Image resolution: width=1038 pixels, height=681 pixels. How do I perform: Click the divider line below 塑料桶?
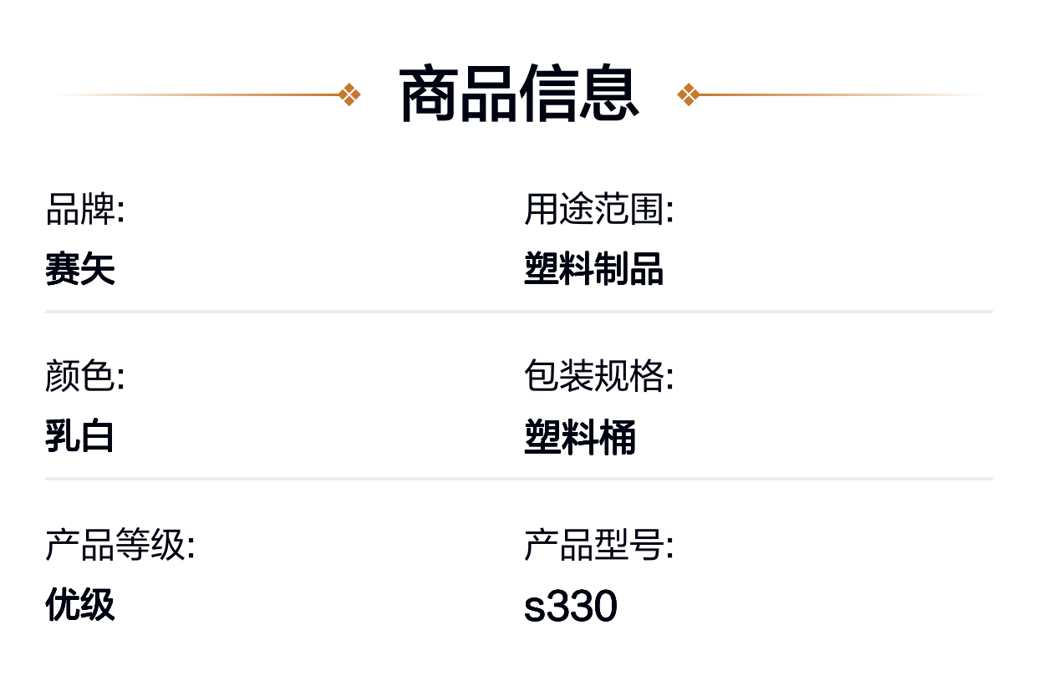519,479
